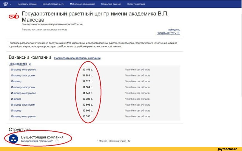Screen dimensions: 242x151
Task: Expand the dropdown arrow beside the emblem
Action: pyautogui.click(x=11, y=4)
